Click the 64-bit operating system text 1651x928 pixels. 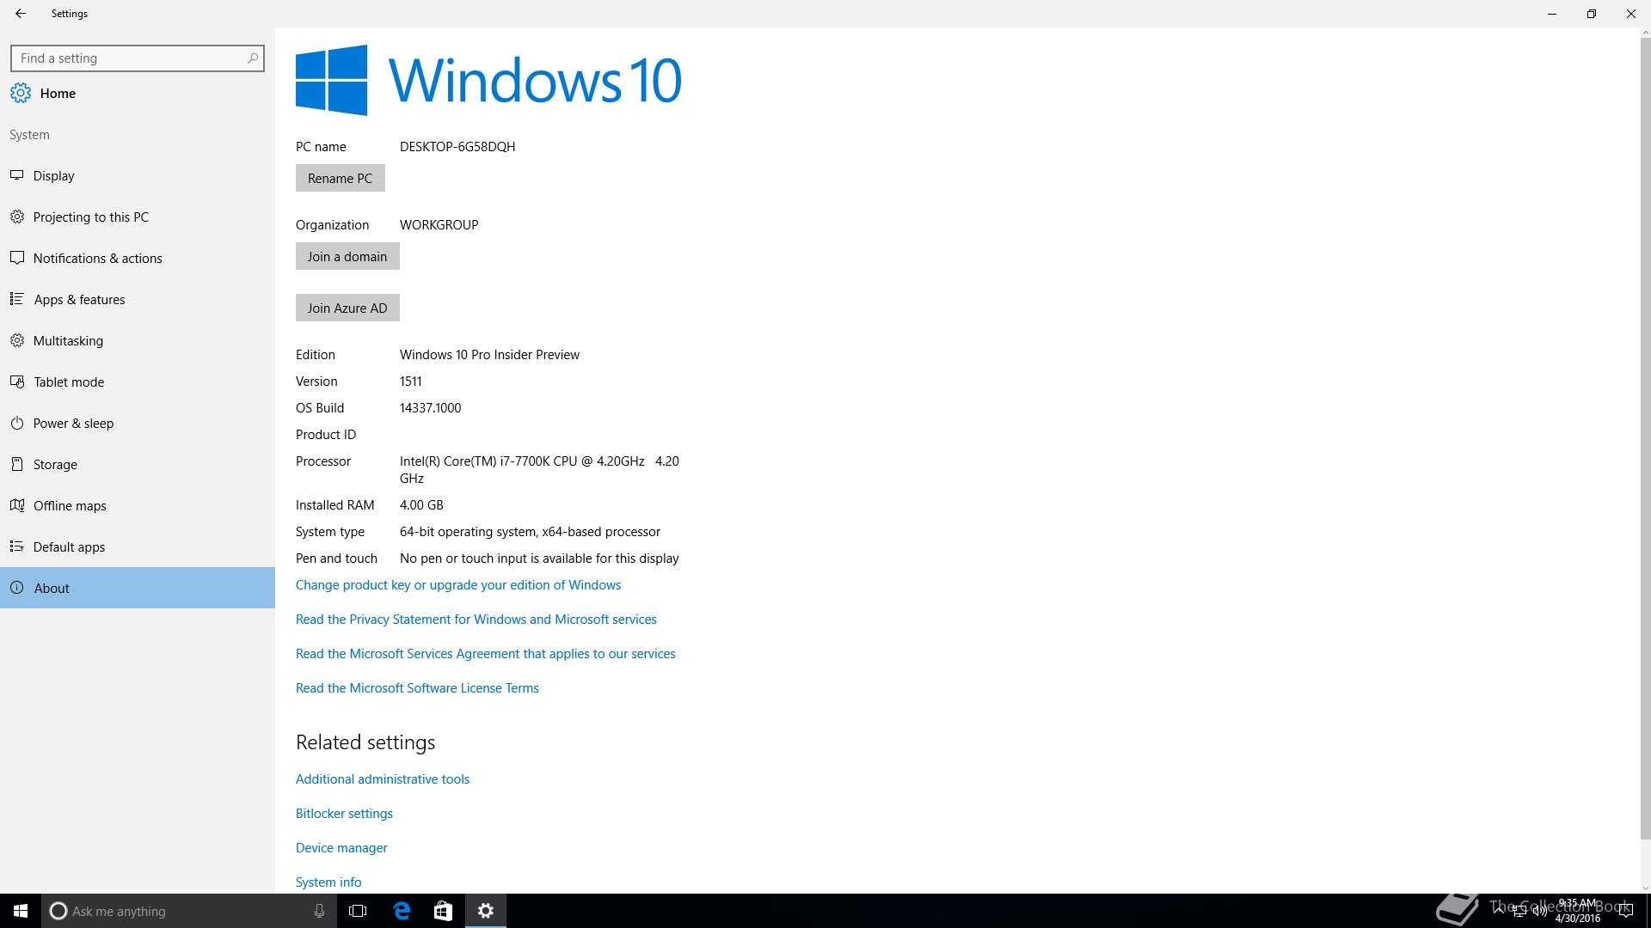(530, 532)
